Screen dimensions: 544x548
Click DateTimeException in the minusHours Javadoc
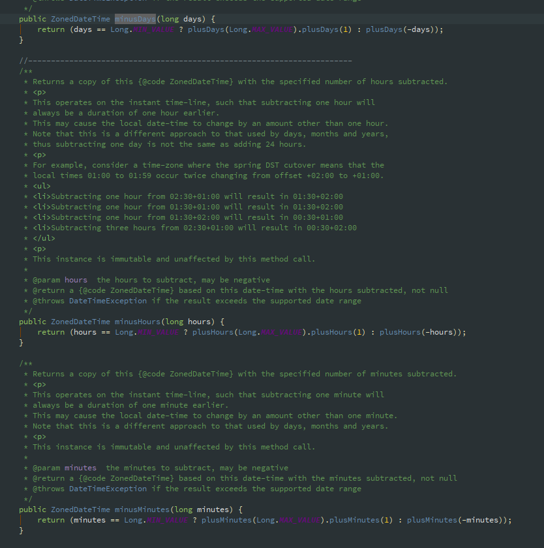point(108,301)
